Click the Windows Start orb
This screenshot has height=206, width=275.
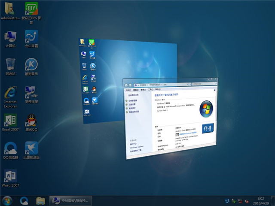[7, 200]
